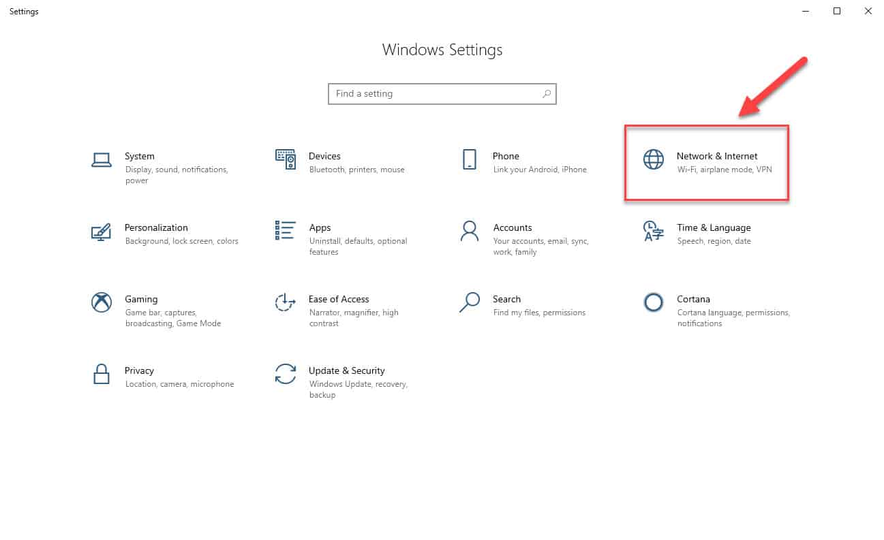The width and height of the screenshot is (884, 540).
Task: Click "Bluetooth, printers, mouse" description
Action: coord(356,170)
